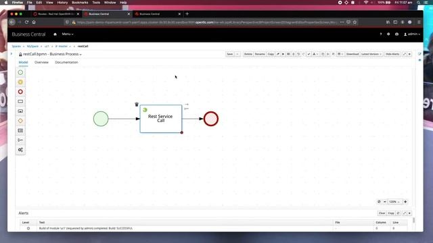Expand the left side panel chevron
This screenshot has height=243, width=433.
pyautogui.click(x=12, y=54)
